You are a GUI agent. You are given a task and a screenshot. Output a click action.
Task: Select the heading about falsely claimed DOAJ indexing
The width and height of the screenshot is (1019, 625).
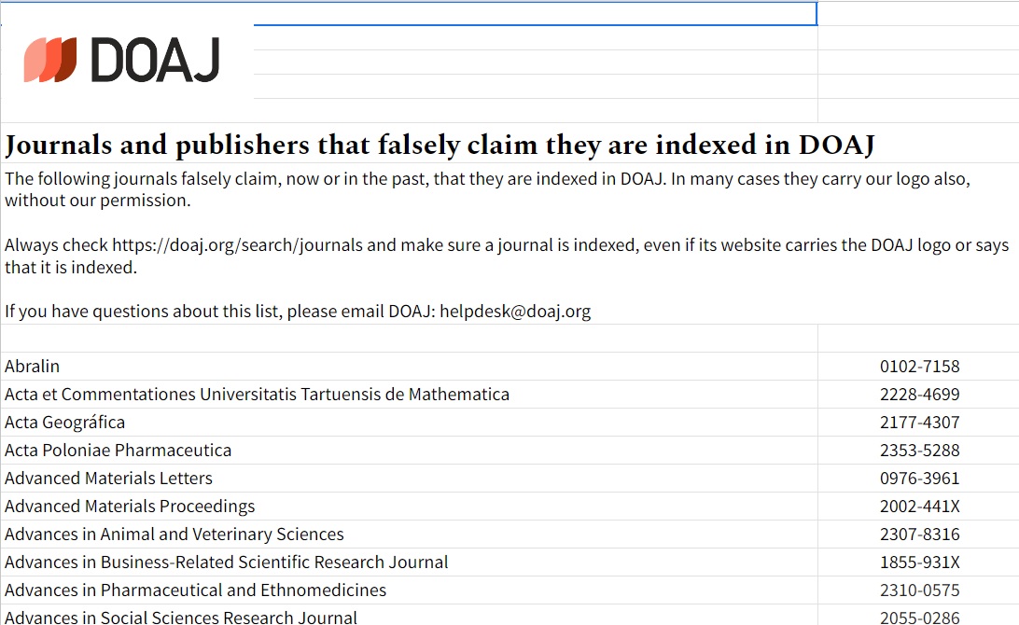pos(440,146)
